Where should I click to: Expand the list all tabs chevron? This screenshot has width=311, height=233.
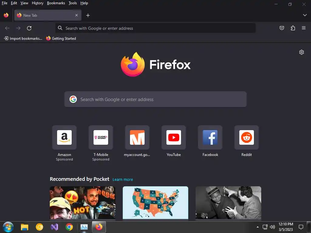point(305,15)
